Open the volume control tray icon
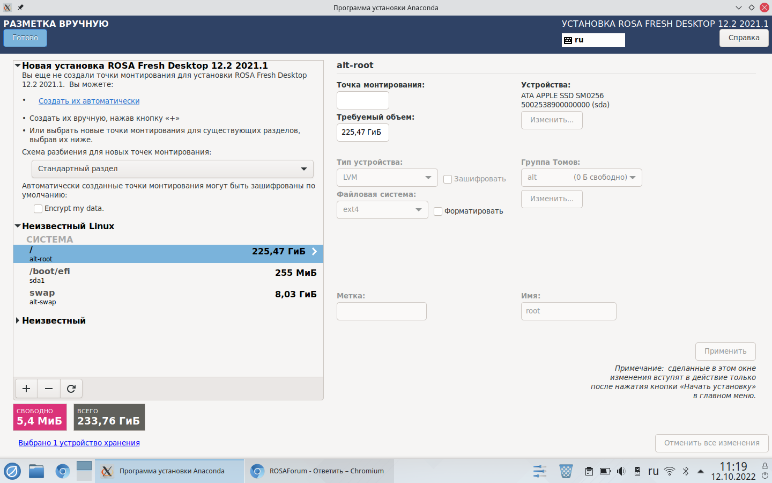Image resolution: width=772 pixels, height=483 pixels. tap(621, 471)
